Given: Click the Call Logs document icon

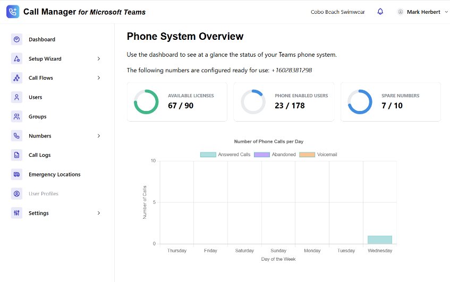Looking at the screenshot, I should coord(16,155).
